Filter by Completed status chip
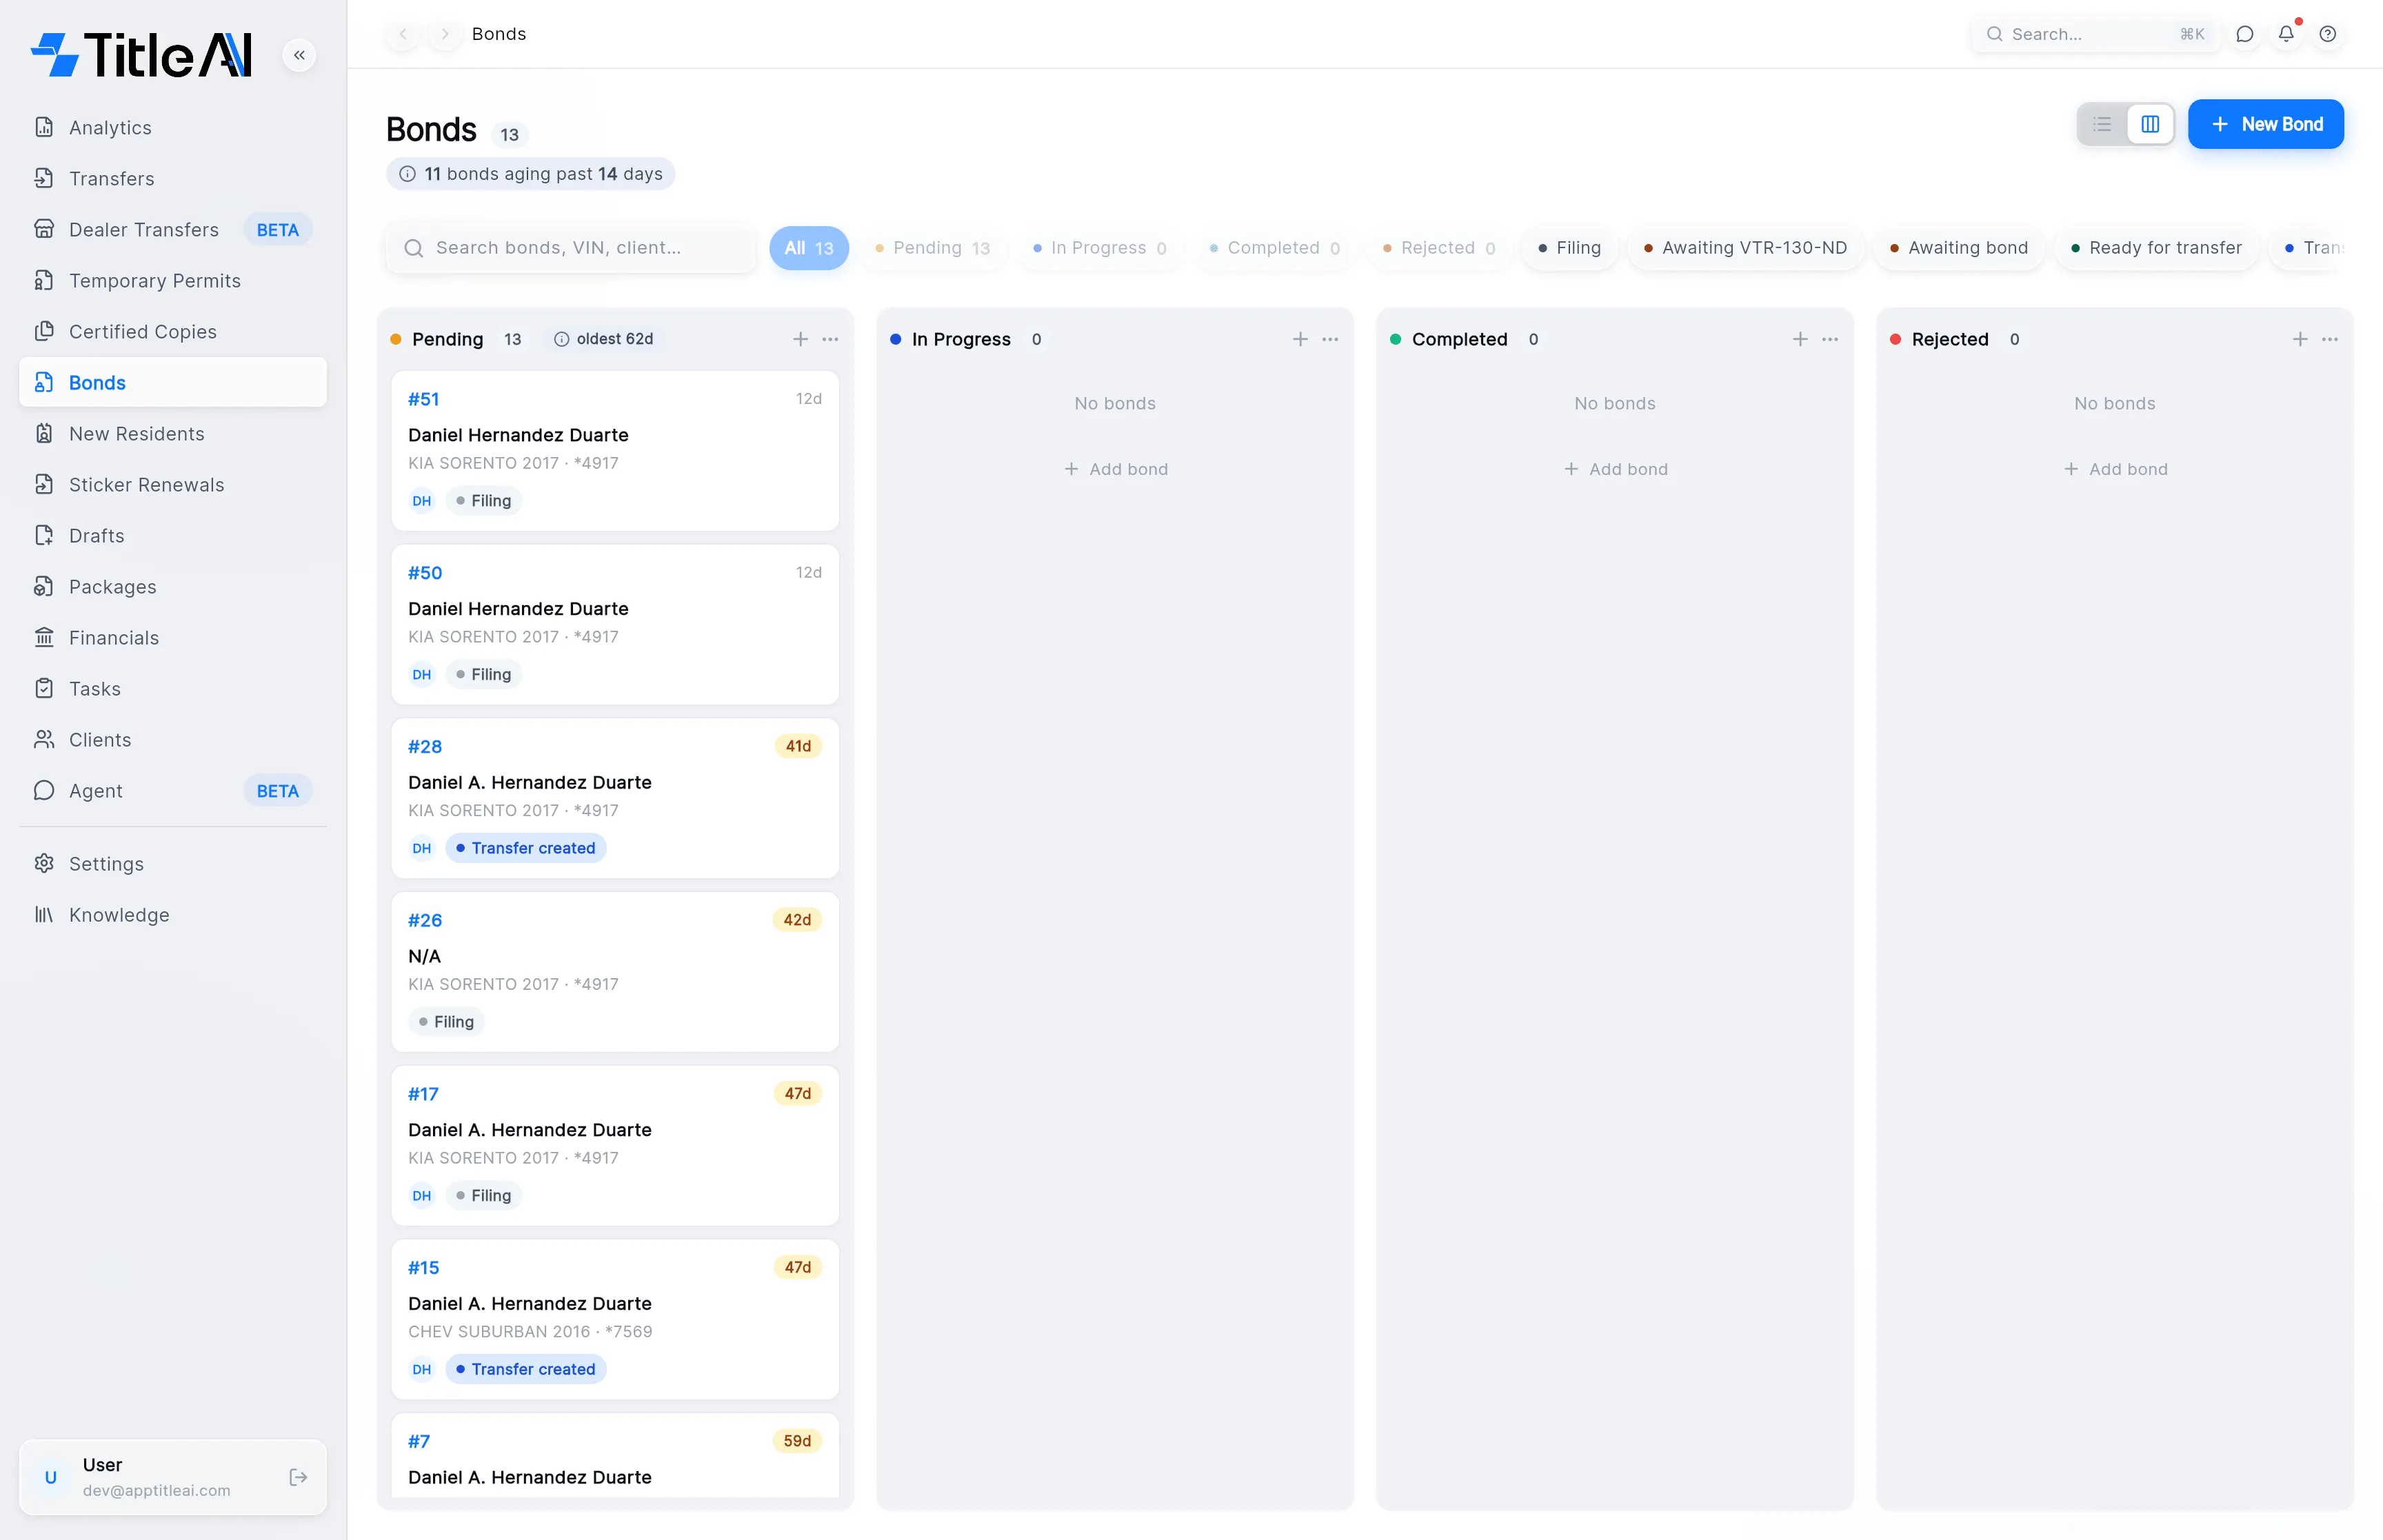The height and width of the screenshot is (1540, 2383). point(1274,248)
